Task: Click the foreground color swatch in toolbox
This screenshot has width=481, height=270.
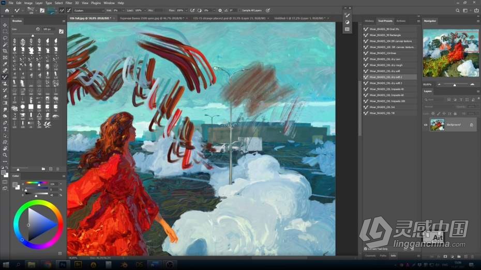Action: (x=4, y=173)
